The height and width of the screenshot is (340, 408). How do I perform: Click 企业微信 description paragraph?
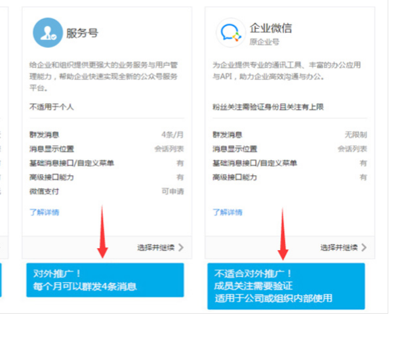[x=287, y=70]
